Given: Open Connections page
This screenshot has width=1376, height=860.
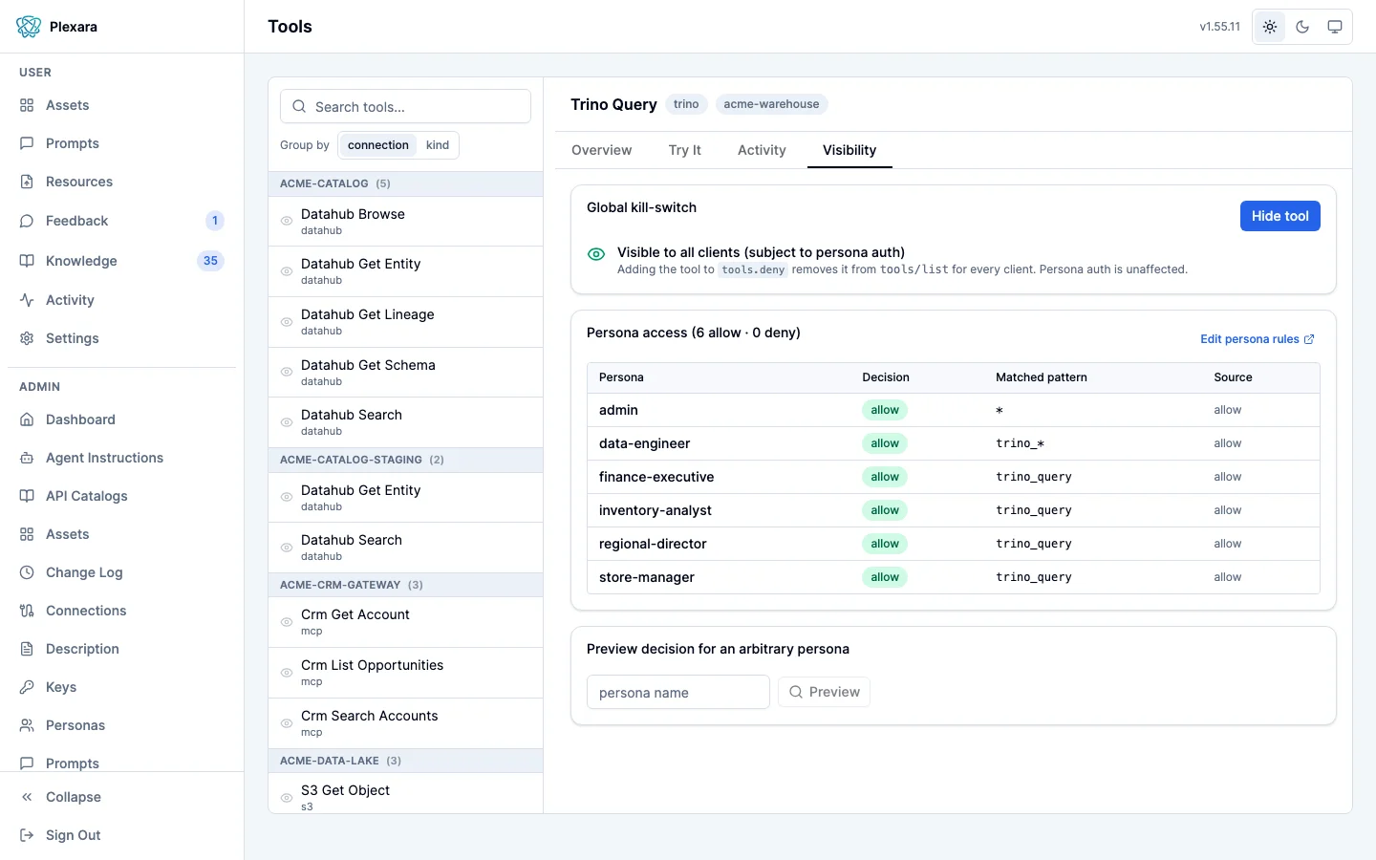Looking at the screenshot, I should pyautogui.click(x=121, y=611).
